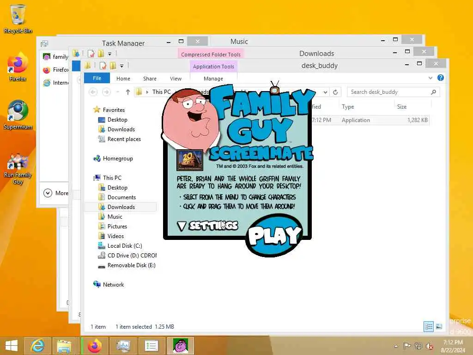Click the PLAY button on the Family Guy Screenmate
473x355 pixels.
274,235
